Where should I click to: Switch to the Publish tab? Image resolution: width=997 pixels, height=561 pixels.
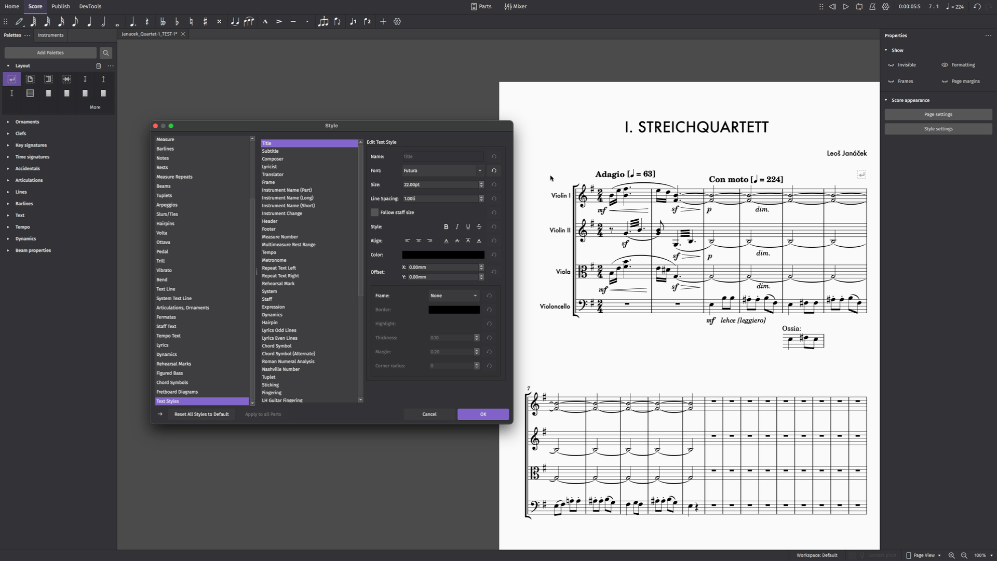pyautogui.click(x=60, y=6)
